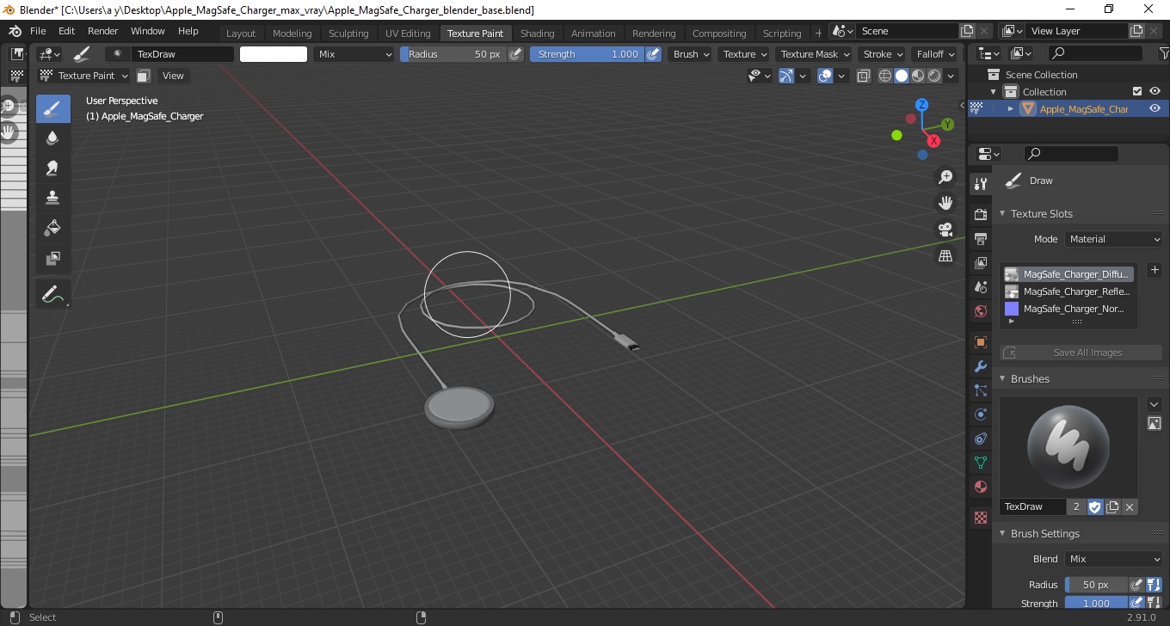Click the viewport zoom magnifier icon

tap(945, 177)
